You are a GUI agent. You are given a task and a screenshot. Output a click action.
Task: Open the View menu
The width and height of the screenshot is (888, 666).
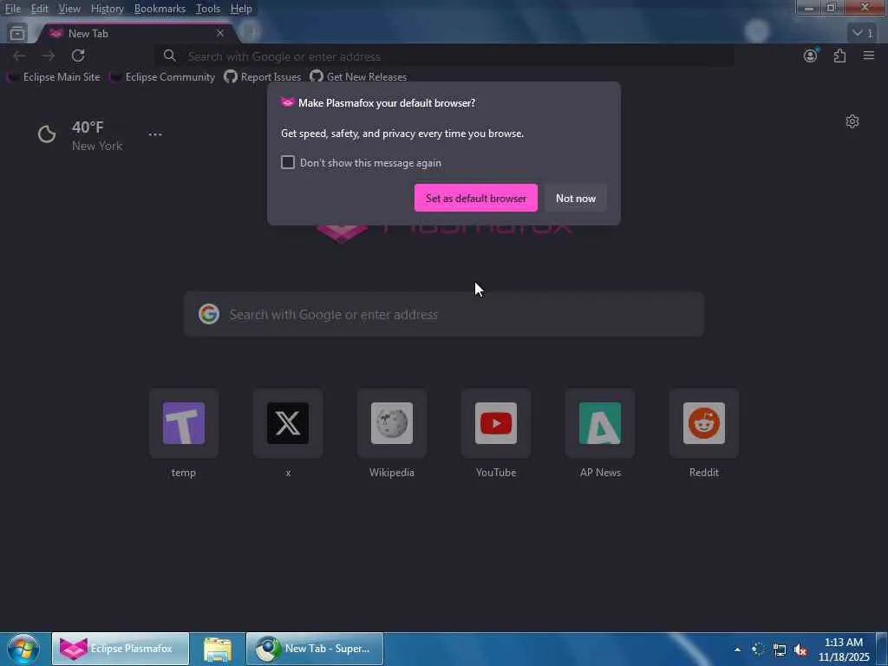(69, 9)
